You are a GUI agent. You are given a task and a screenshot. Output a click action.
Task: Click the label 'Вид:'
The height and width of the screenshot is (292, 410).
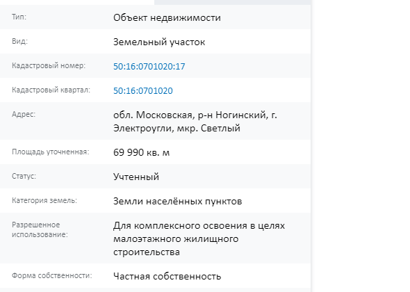19,41
